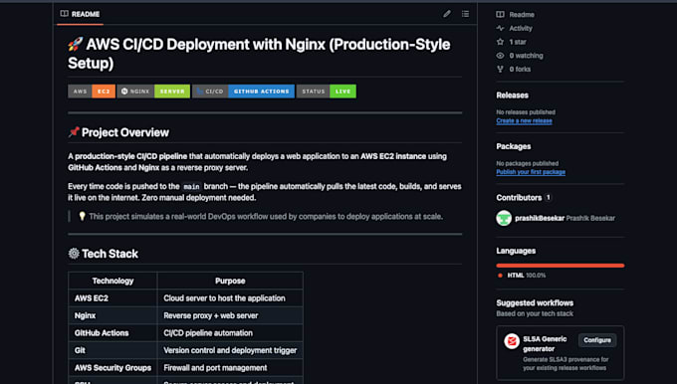This screenshot has width=677, height=384.
Task: Click the prashikBesekar avatar
Action: tap(504, 218)
